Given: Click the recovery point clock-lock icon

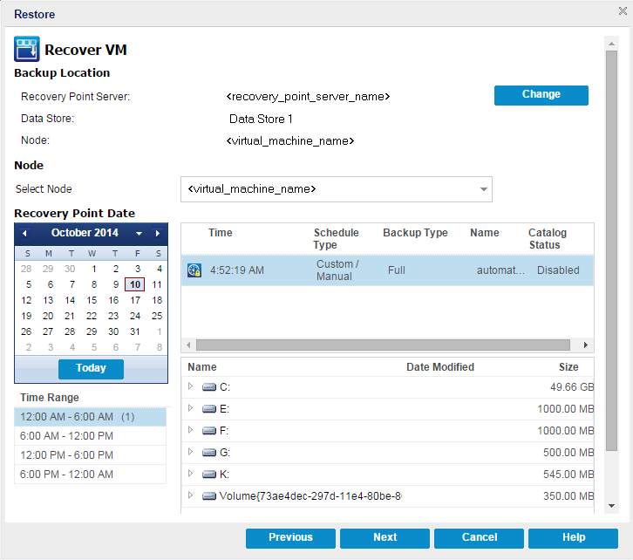Looking at the screenshot, I should click(194, 270).
